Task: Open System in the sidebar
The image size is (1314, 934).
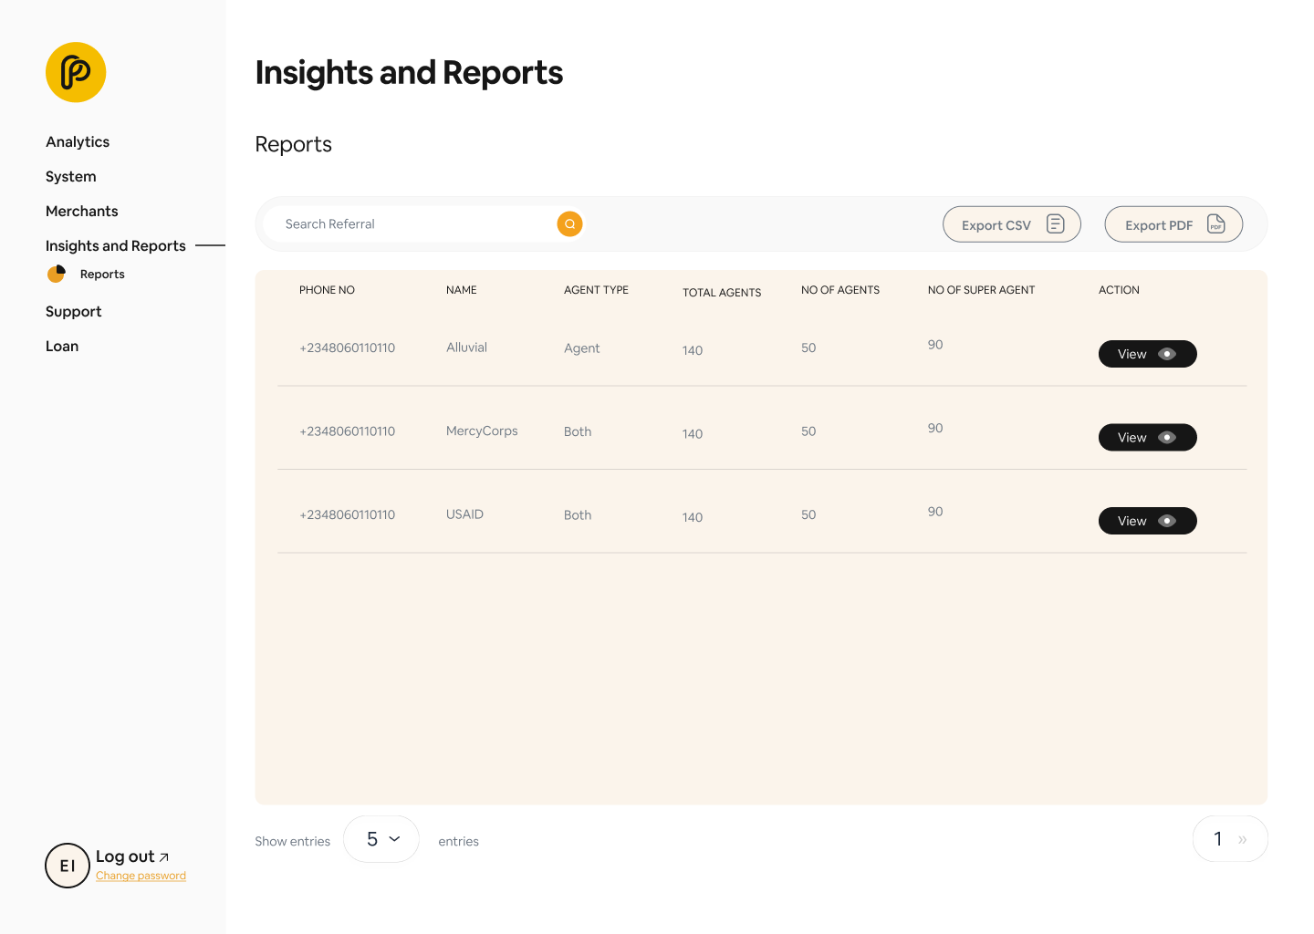Action: [71, 176]
